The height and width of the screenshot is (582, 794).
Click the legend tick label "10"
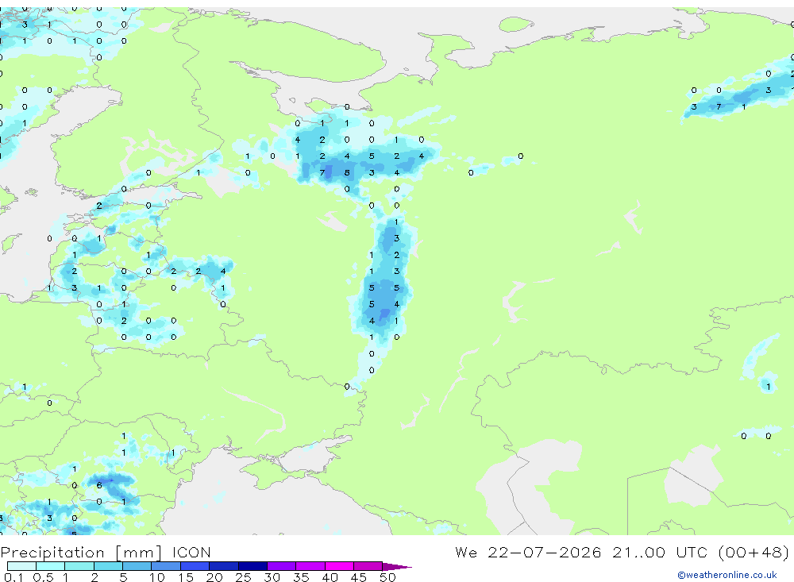157,577
